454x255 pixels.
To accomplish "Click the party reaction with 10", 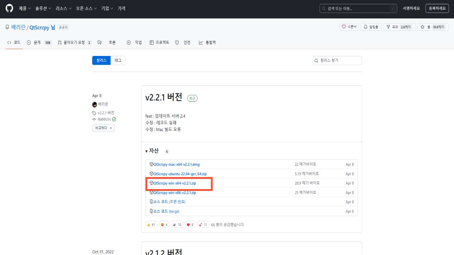I will click(x=177, y=225).
